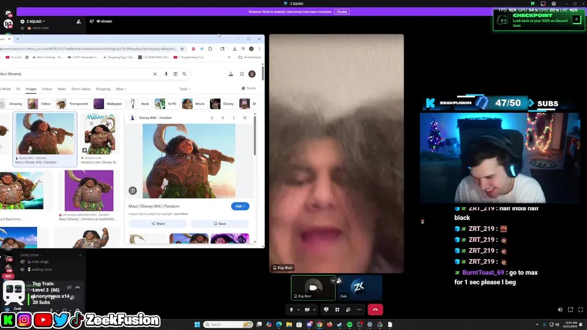Visit the Disney Wiki Fandom page
The height and width of the screenshot is (330, 587).
[240, 206]
